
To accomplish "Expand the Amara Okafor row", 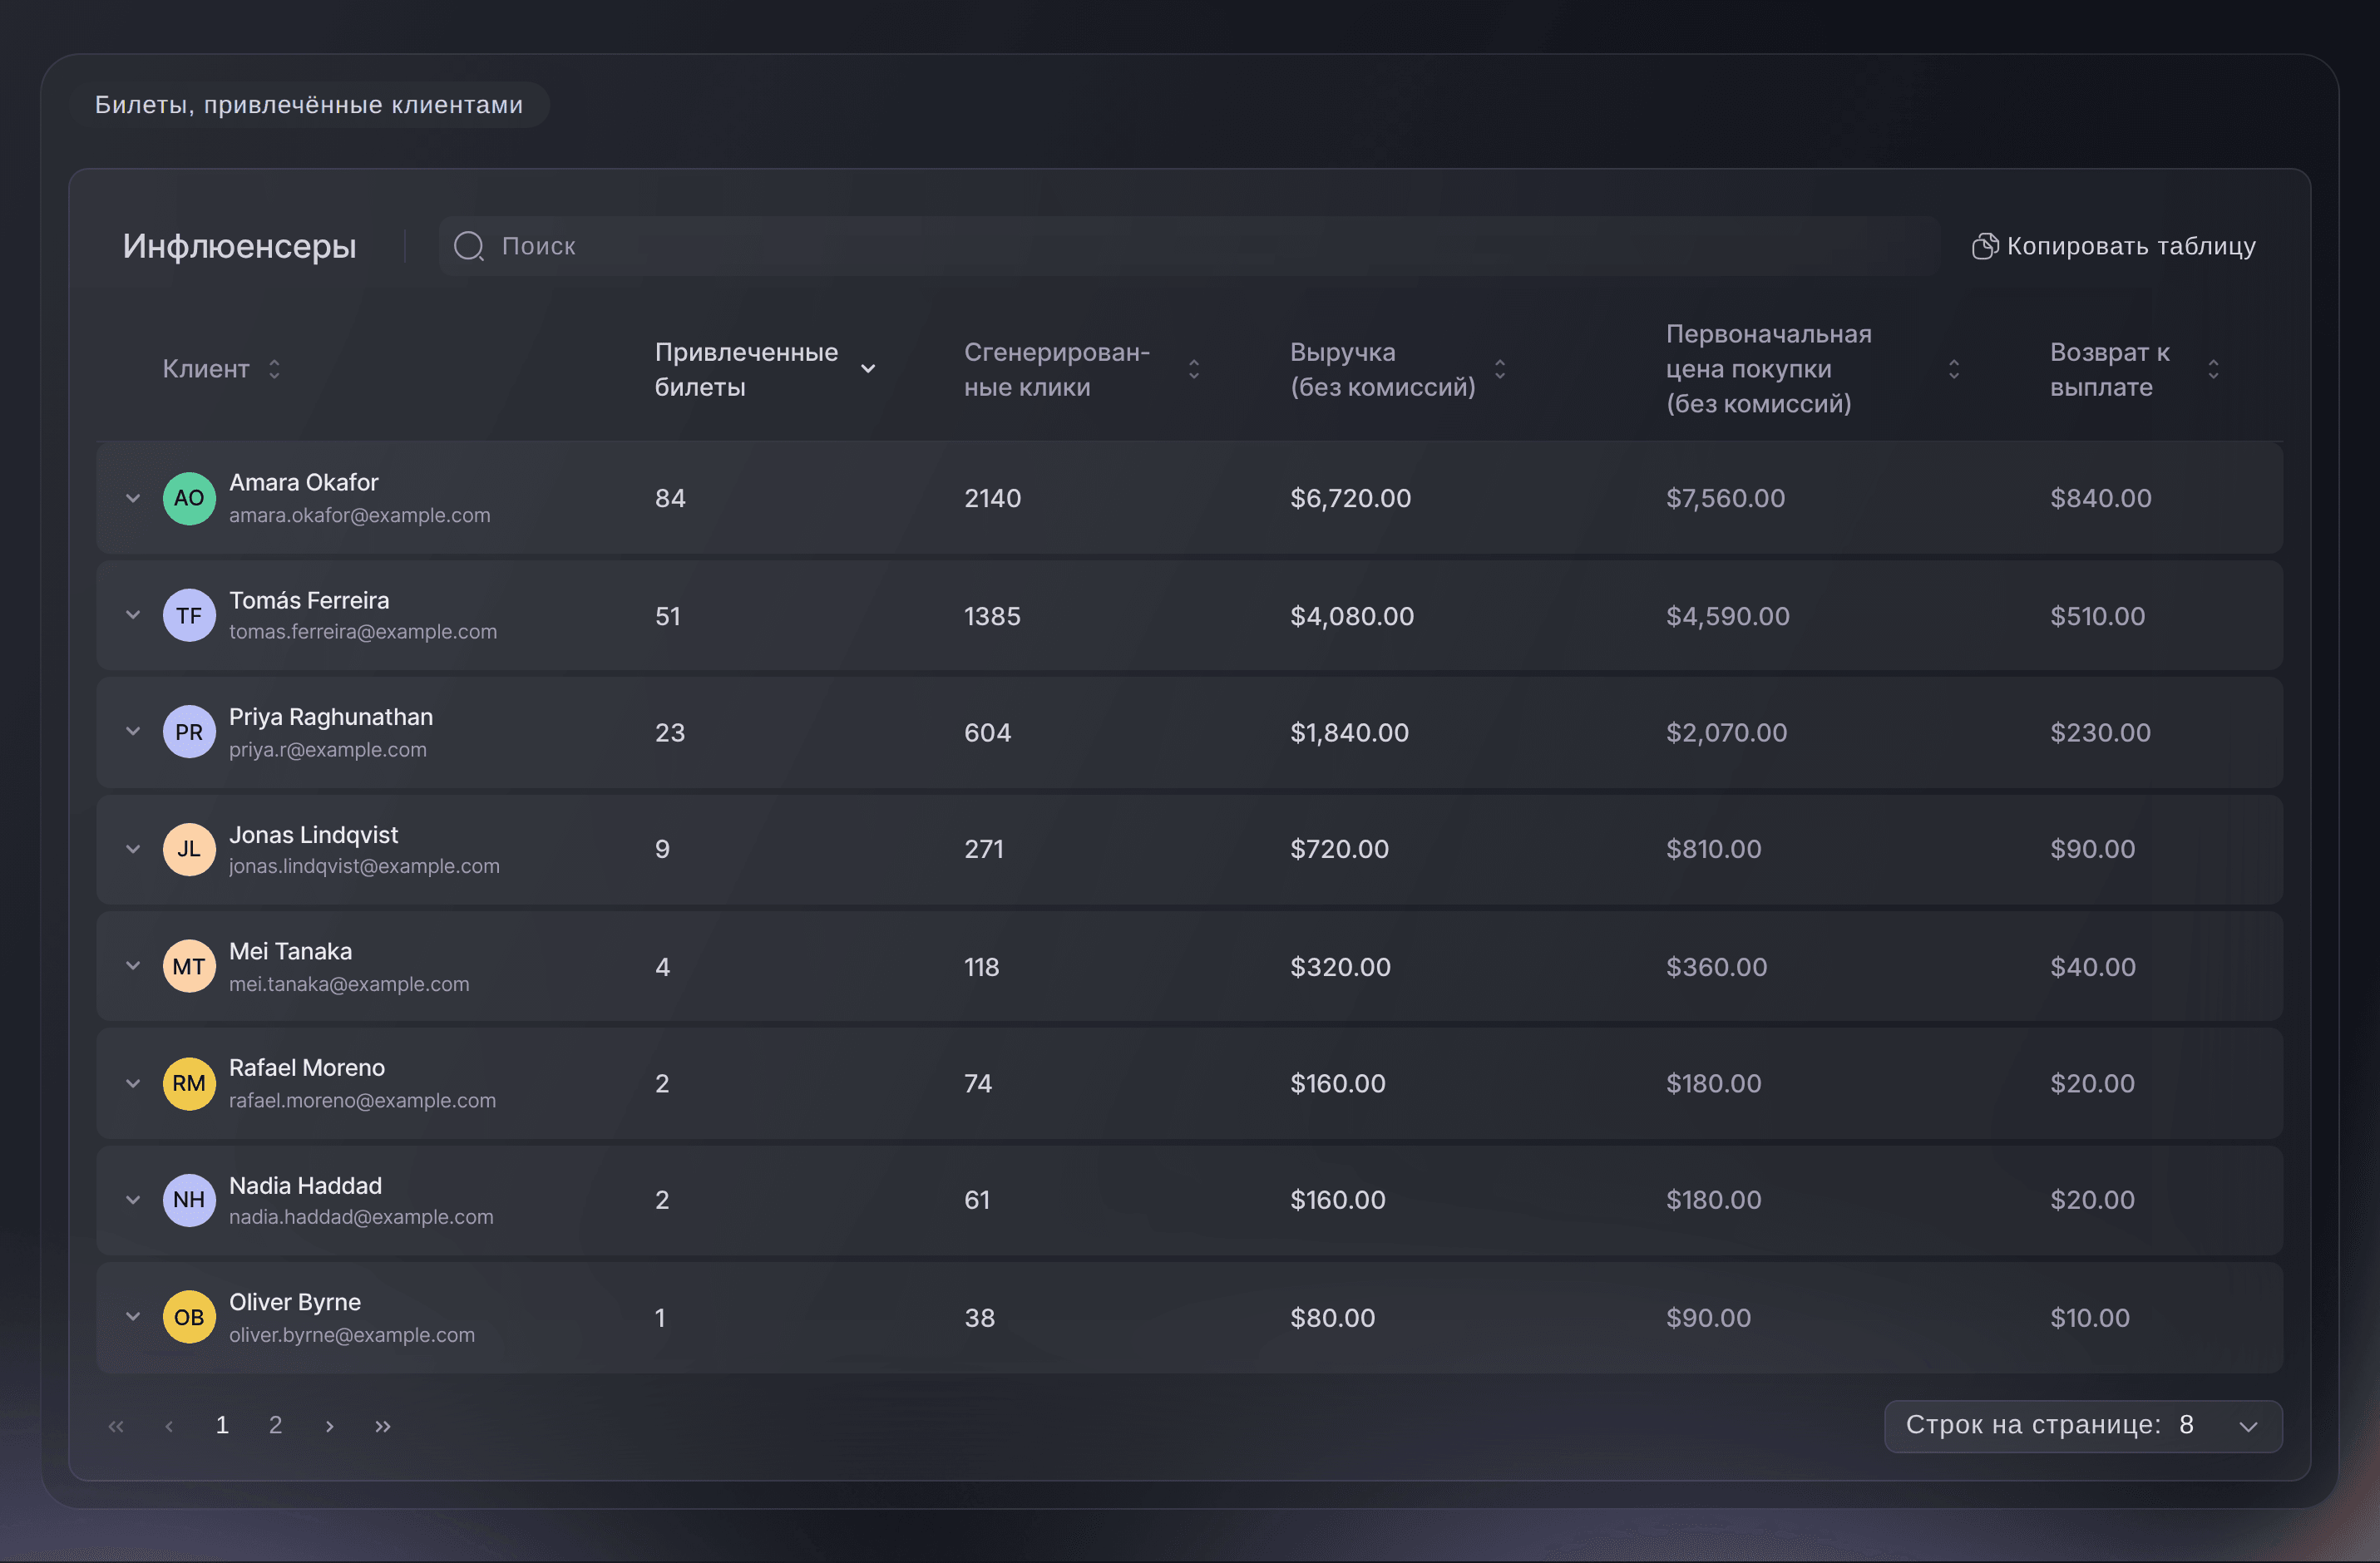I will [133, 498].
